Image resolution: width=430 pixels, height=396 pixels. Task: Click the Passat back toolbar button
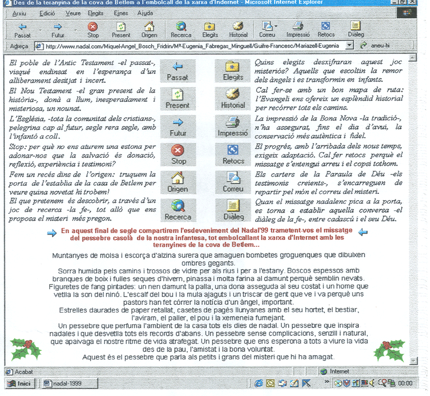coord(22,30)
